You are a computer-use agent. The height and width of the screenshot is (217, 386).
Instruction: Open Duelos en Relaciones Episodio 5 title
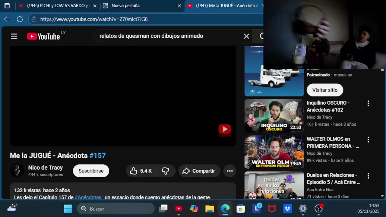pyautogui.click(x=333, y=179)
